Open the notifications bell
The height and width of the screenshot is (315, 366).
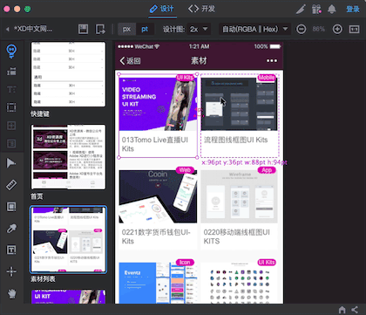coord(332,9)
